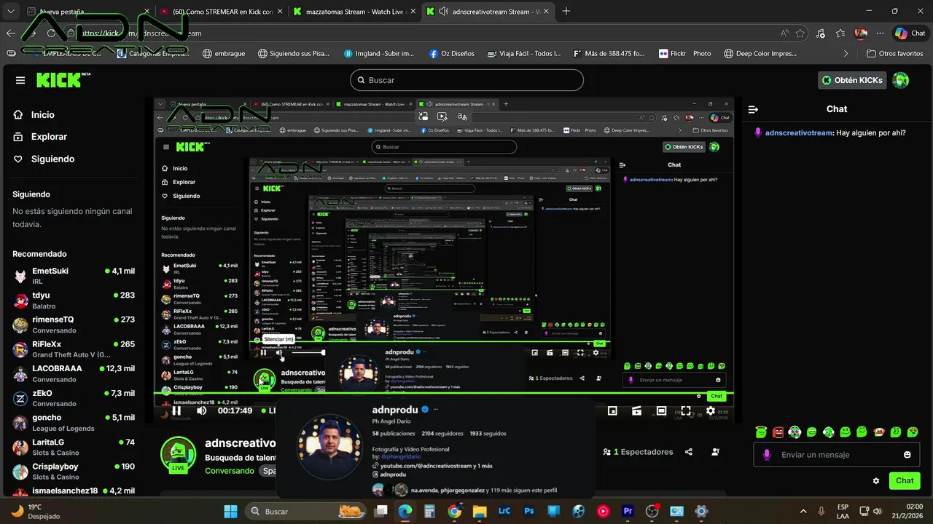Open recommended channel EmetSuki

[x=73, y=276]
